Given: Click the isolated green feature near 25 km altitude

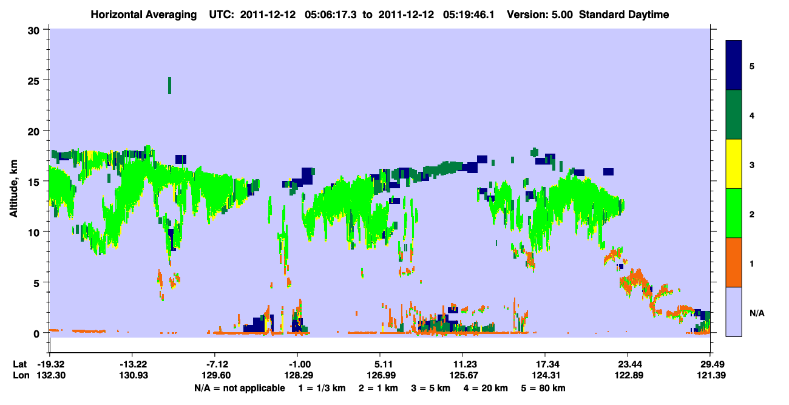Looking at the screenshot, I should [170, 85].
